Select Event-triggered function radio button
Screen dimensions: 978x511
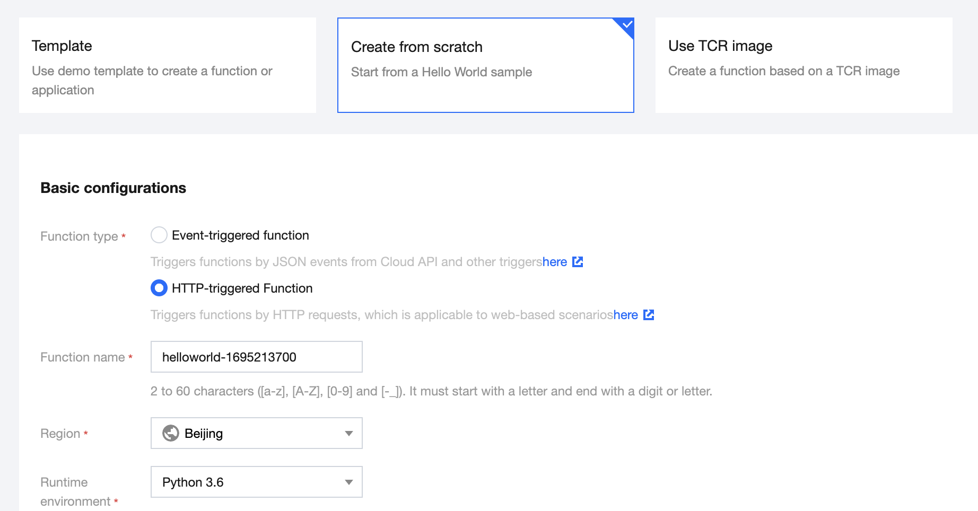click(x=159, y=235)
